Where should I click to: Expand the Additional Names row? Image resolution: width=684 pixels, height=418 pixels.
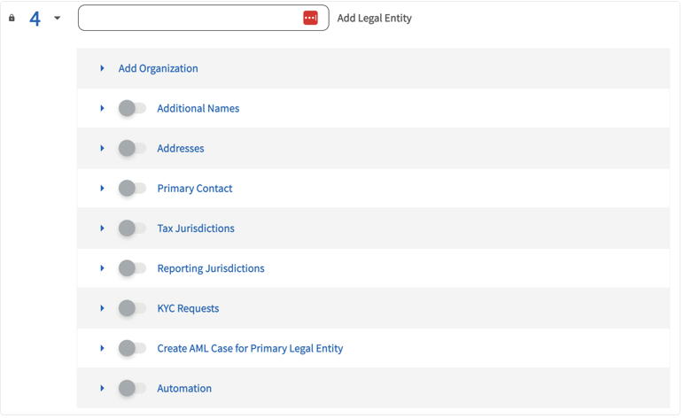pyautogui.click(x=102, y=108)
